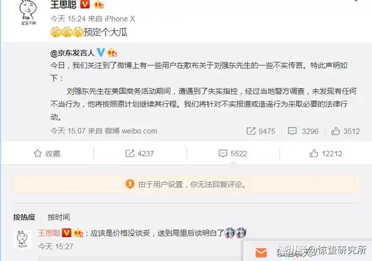
Task: Switch comment sorting to 按时间
Action: pyautogui.click(x=59, y=217)
